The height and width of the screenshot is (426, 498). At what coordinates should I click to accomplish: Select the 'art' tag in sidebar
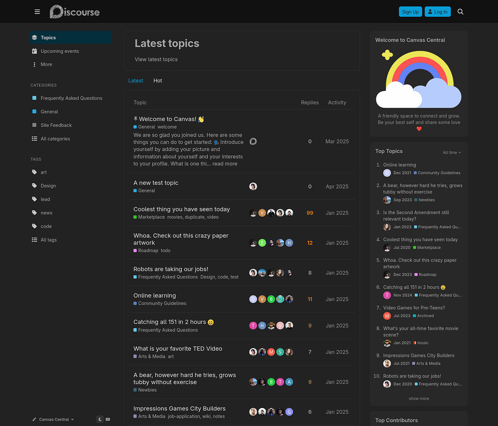pyautogui.click(x=43, y=172)
